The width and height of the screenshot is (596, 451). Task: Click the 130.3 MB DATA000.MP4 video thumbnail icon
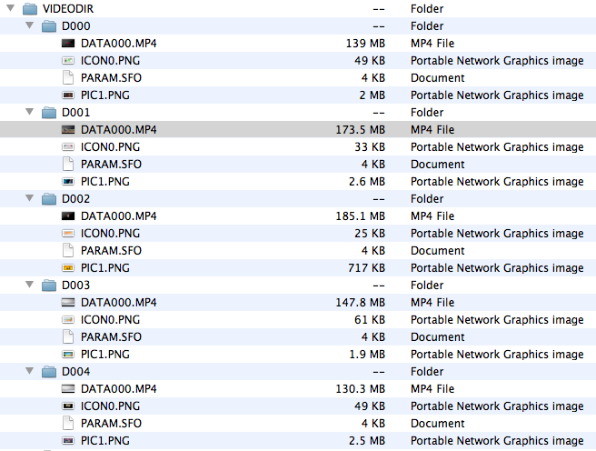(x=68, y=388)
